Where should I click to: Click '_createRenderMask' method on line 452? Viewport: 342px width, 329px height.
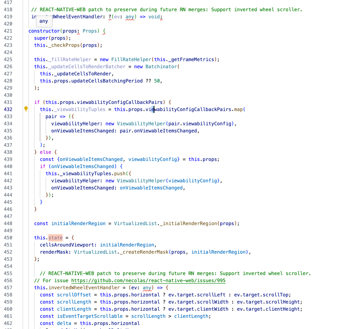click(x=144, y=252)
